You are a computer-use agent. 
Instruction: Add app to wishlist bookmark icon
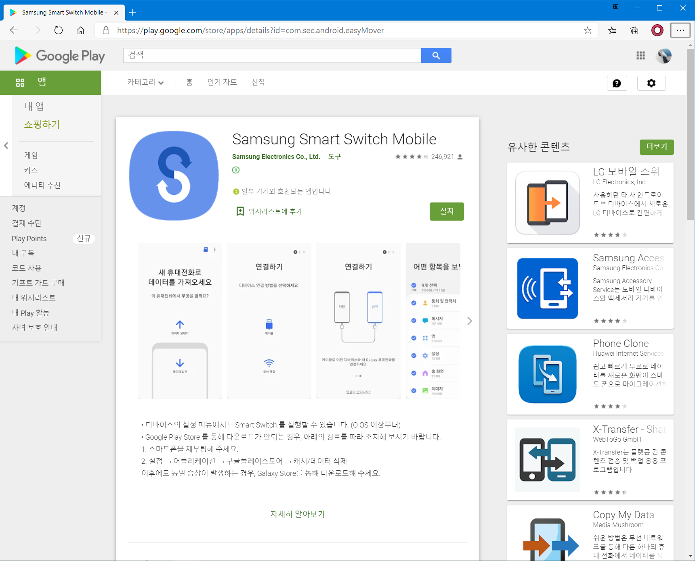tap(240, 211)
